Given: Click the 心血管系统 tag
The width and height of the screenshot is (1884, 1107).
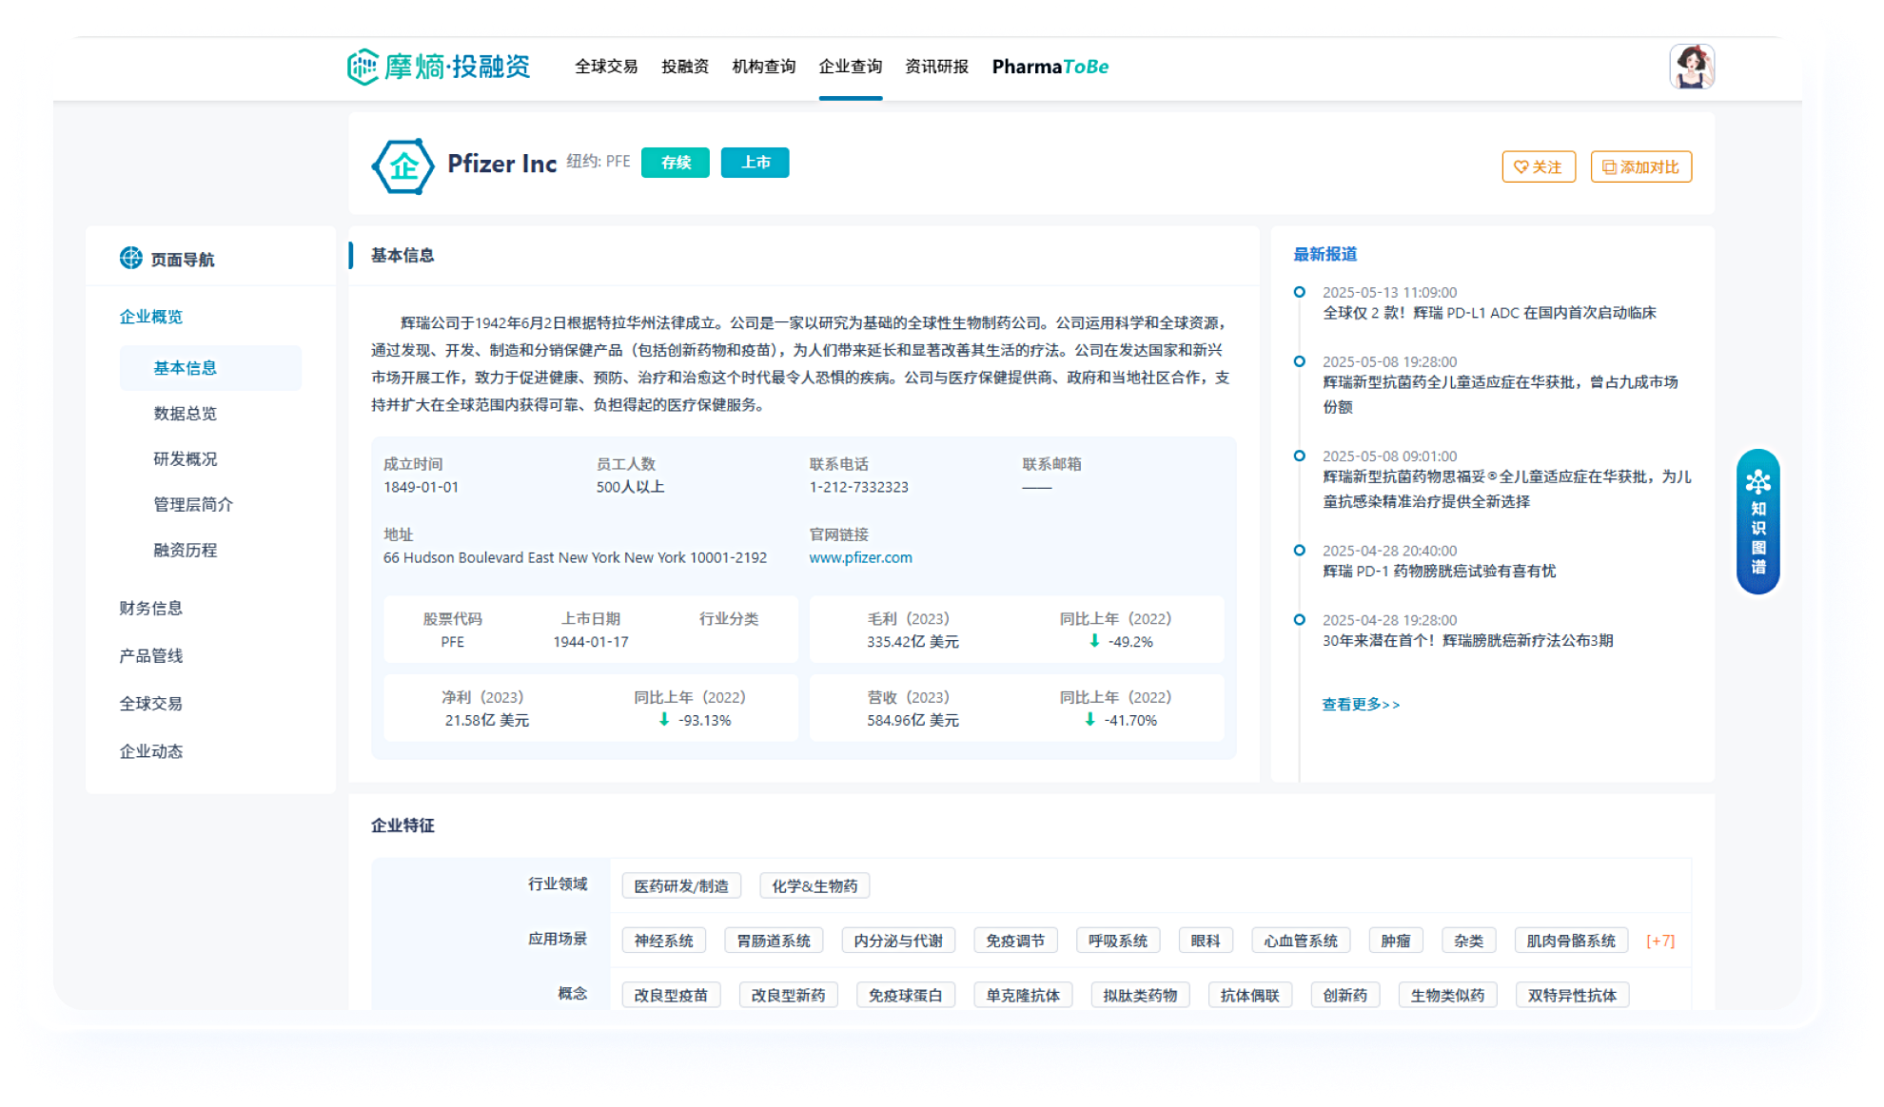Looking at the screenshot, I should (x=1301, y=941).
